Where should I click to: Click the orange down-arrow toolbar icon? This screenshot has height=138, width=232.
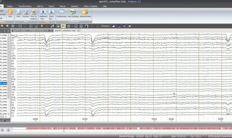(x=42, y=26)
